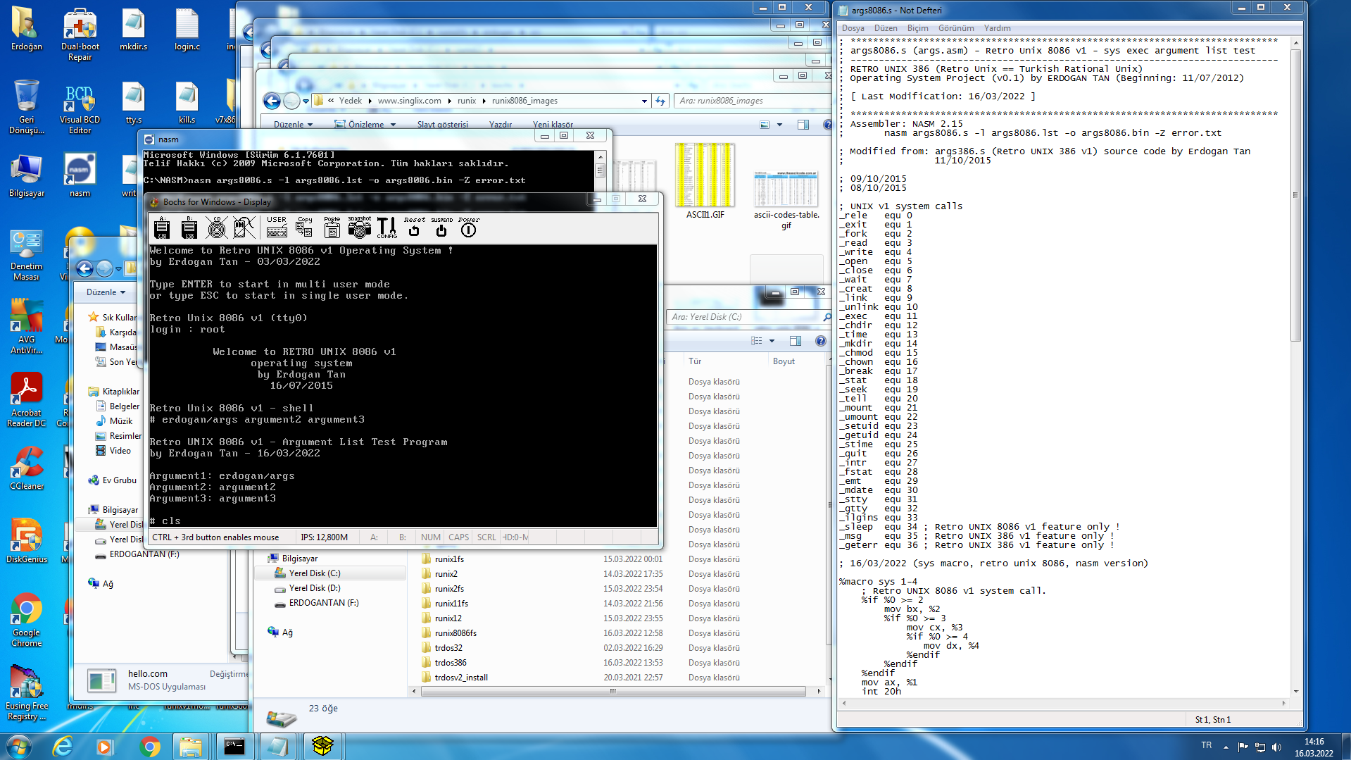Toggle the Bochs CD-ROM drive icon
The image size is (1351, 760).
(x=217, y=228)
